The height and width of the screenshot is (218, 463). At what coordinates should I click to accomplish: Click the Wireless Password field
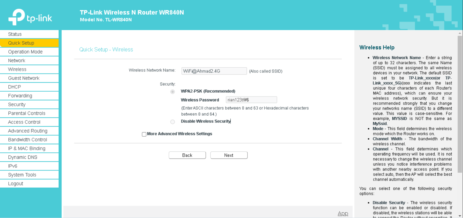pos(251,100)
